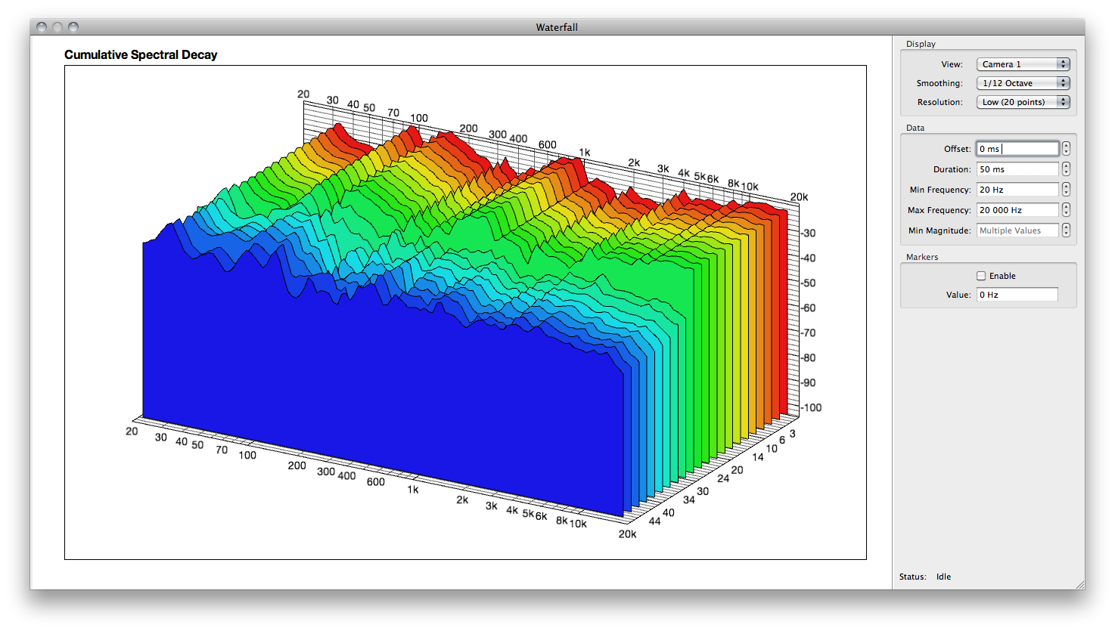Minimize the Waterfall window
The image size is (1115, 631).
coord(57,27)
